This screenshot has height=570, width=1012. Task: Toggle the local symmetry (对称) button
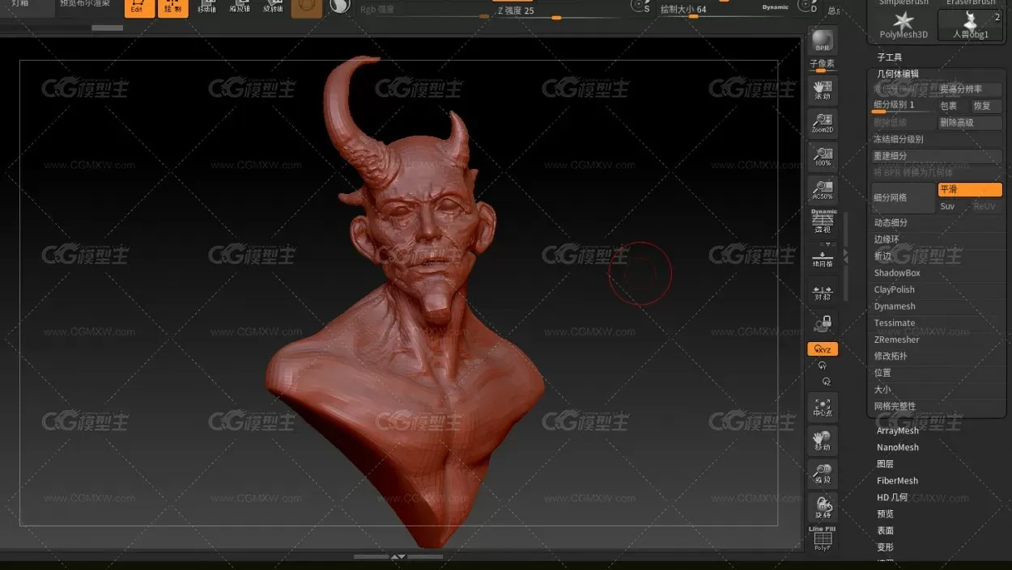[823, 292]
